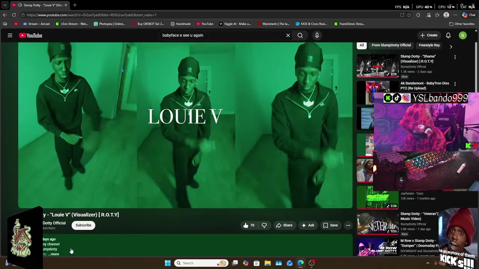Open browser profile icon
The width and height of the screenshot is (479, 269).
tap(446, 15)
